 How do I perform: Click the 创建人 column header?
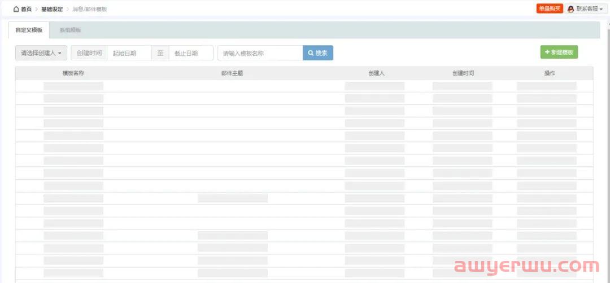(377, 73)
